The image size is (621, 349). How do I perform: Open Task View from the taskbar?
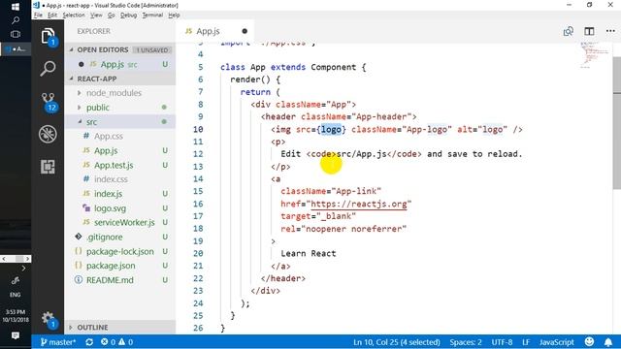click(x=16, y=35)
